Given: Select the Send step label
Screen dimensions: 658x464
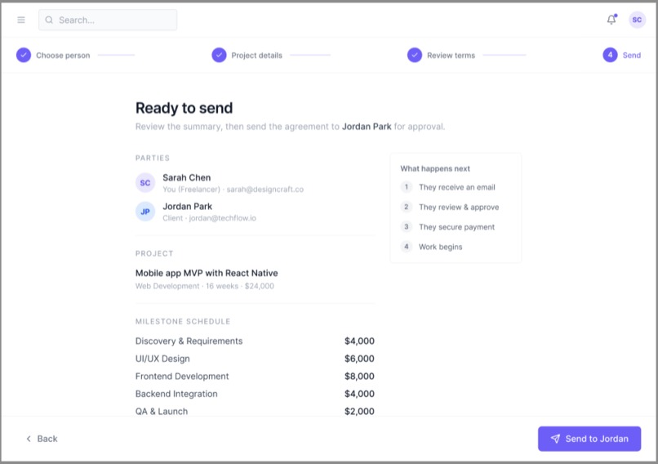Looking at the screenshot, I should tap(632, 56).
